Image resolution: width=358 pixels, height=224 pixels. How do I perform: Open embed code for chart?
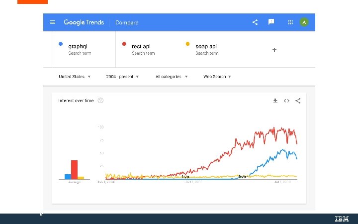coord(286,101)
